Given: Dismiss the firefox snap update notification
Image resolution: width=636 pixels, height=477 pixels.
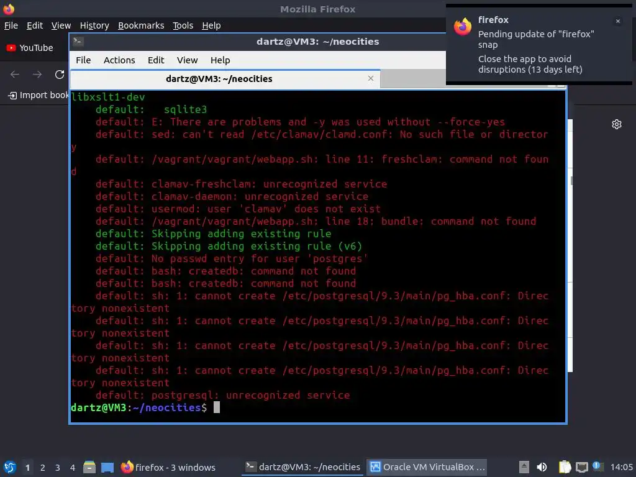Looking at the screenshot, I should pos(618,21).
